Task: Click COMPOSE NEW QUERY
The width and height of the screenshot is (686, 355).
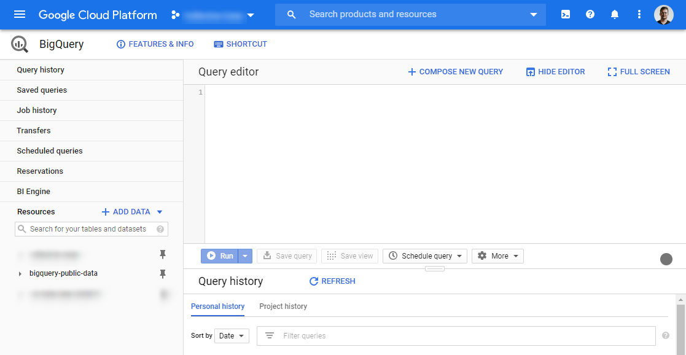Action: (456, 72)
